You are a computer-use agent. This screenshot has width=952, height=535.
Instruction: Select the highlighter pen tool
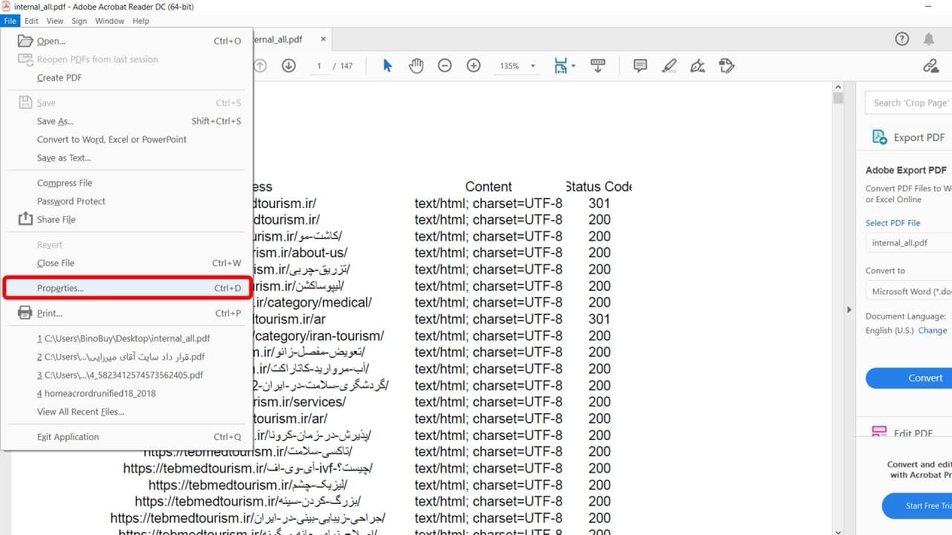[x=669, y=65]
